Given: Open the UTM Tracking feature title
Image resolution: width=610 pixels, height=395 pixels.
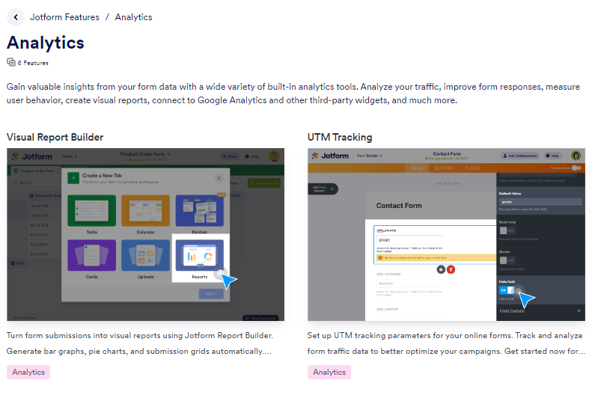Looking at the screenshot, I should click(339, 137).
